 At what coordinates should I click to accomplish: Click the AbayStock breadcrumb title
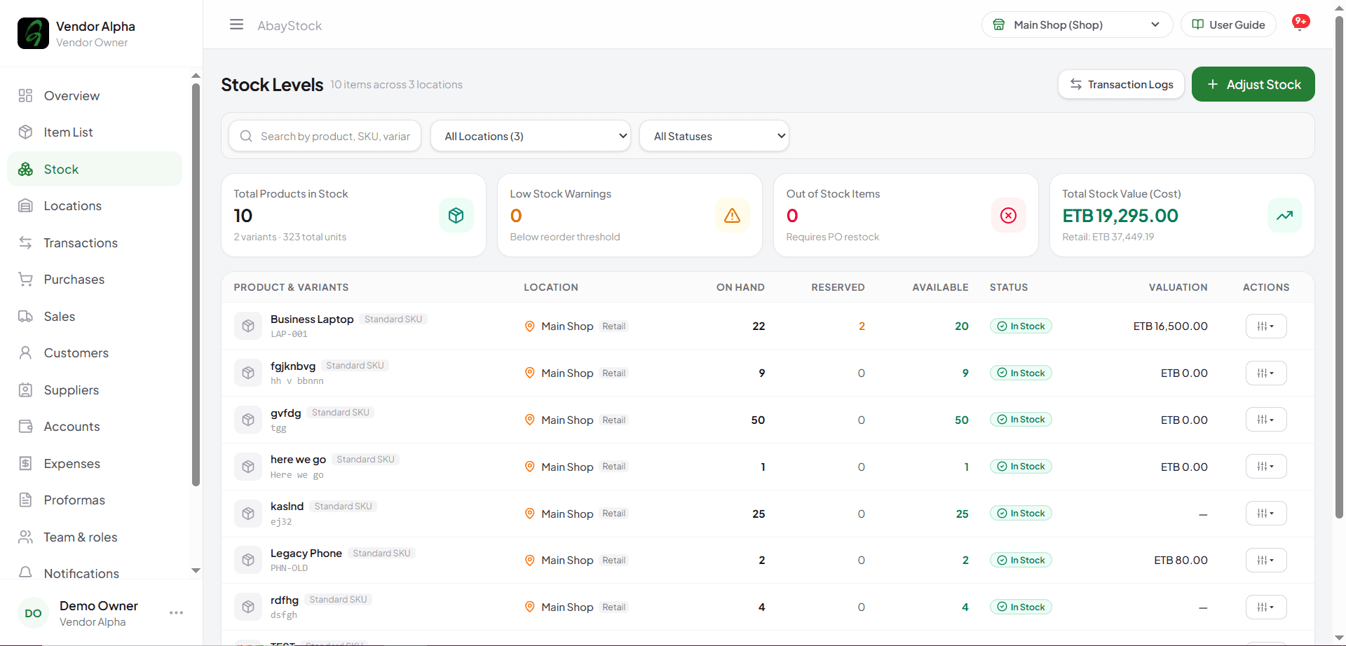click(x=290, y=25)
